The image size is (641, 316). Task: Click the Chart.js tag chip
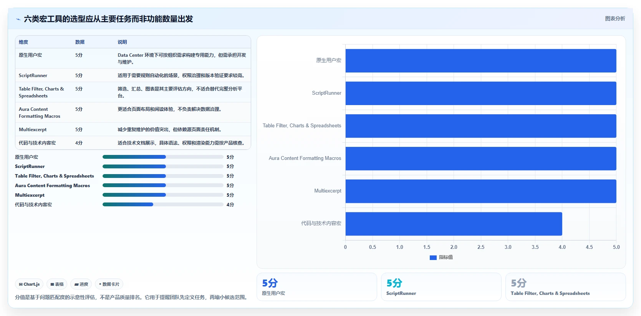pos(29,284)
